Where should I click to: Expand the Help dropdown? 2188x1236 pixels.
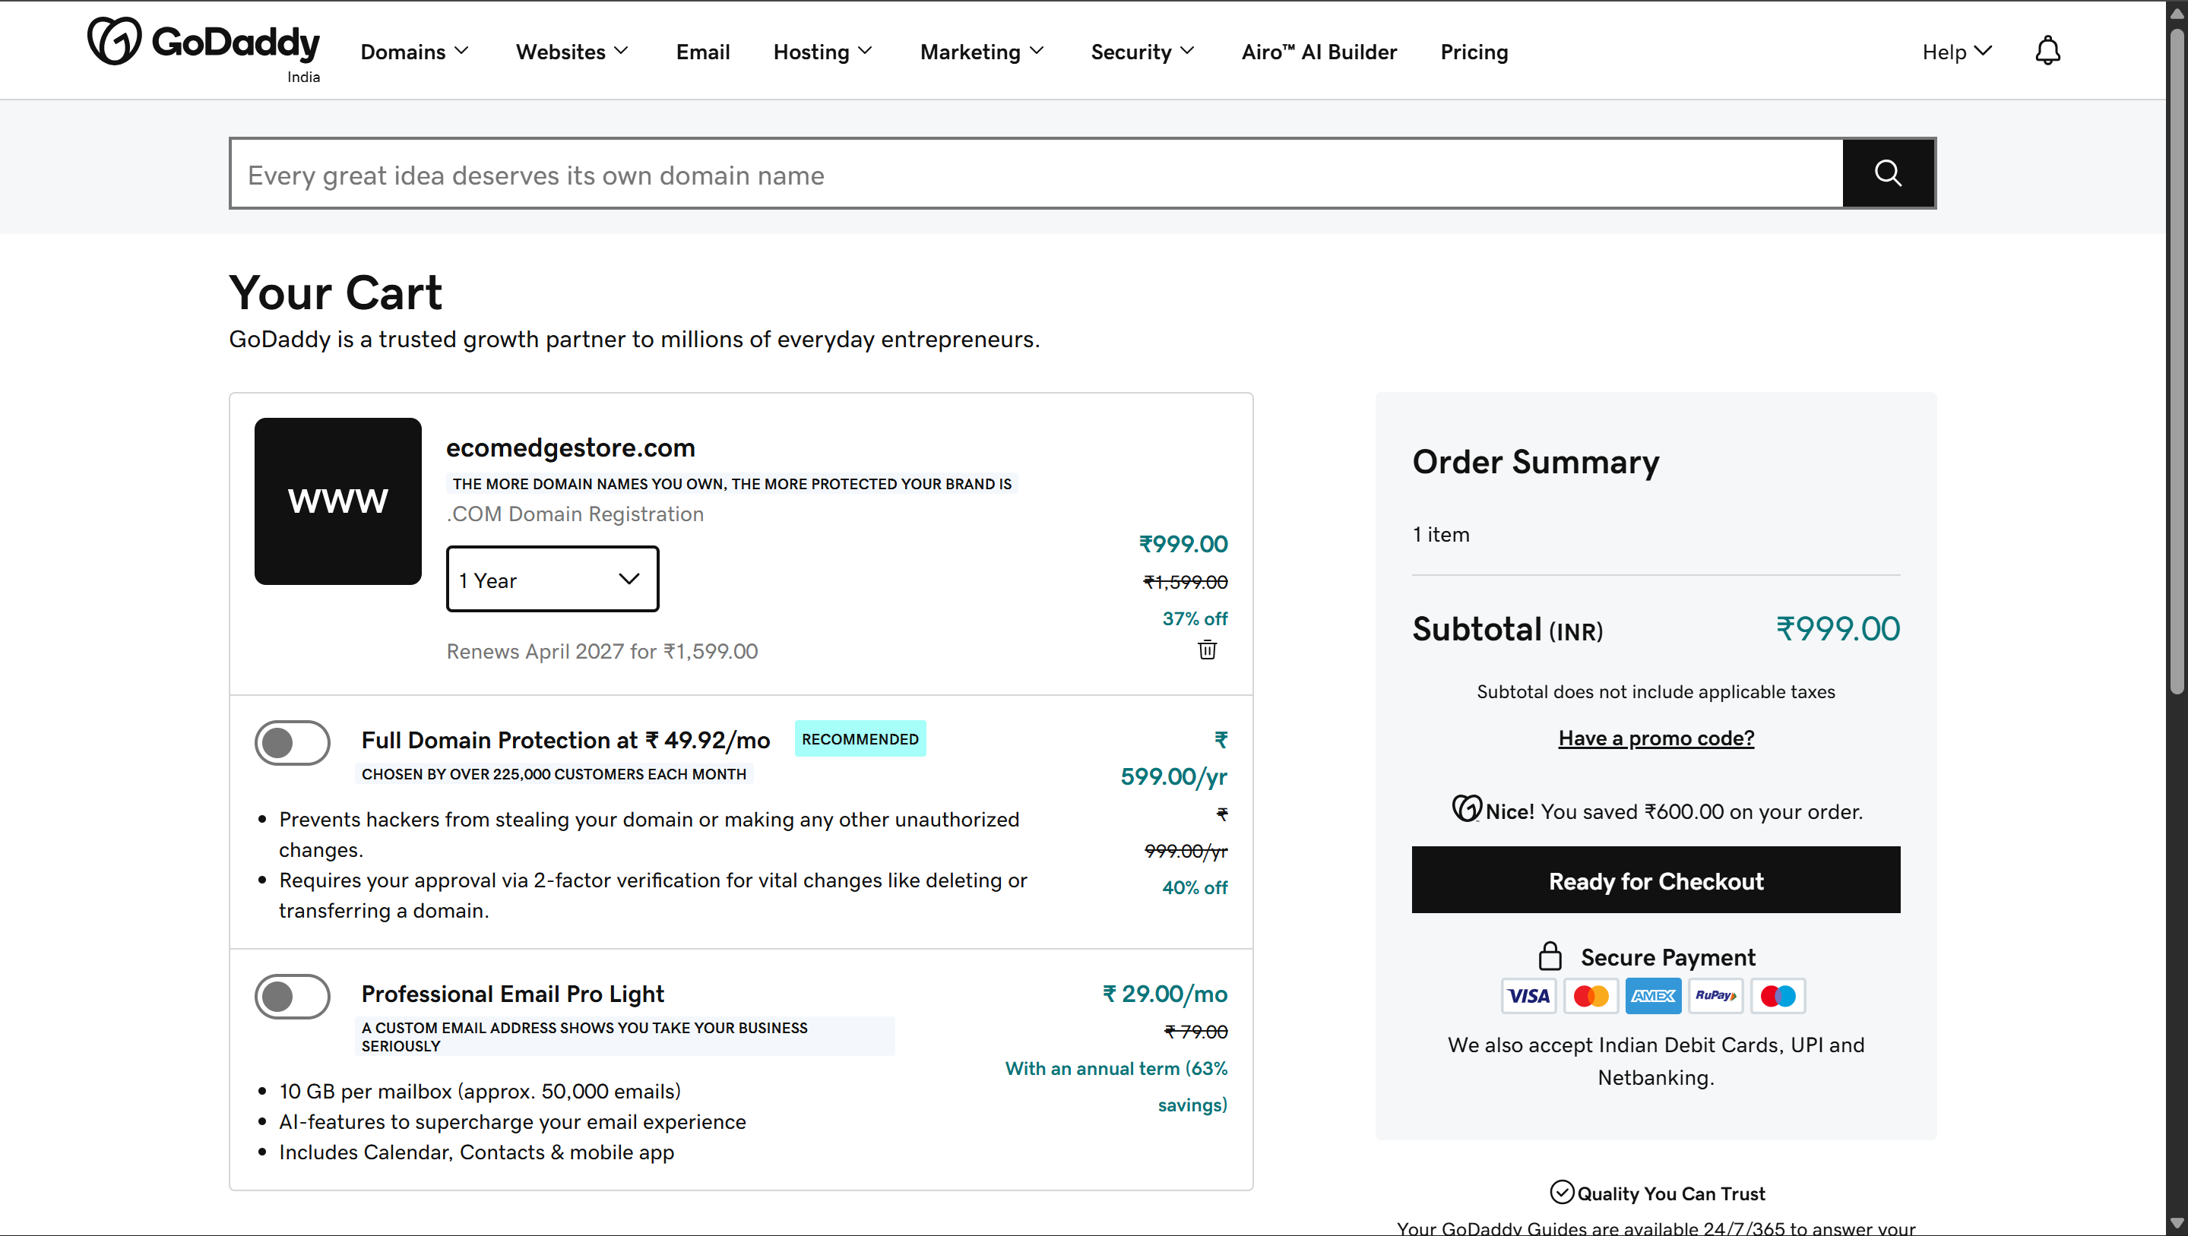[1957, 52]
